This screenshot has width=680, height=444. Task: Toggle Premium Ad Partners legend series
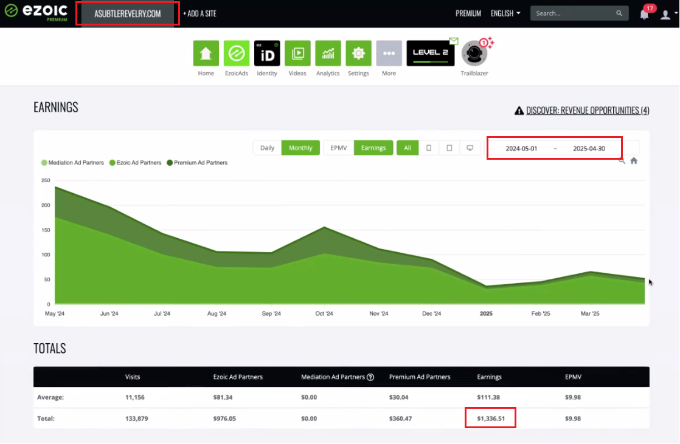197,163
